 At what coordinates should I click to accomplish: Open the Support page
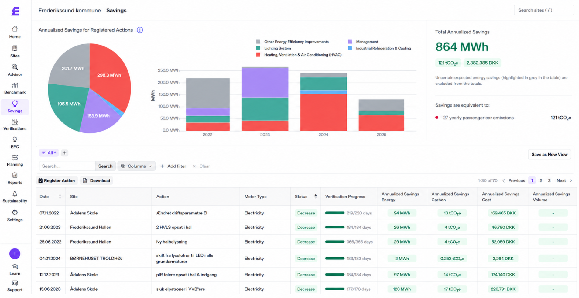(15, 286)
